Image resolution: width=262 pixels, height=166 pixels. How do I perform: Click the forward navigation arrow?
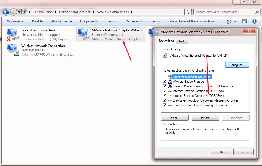(x=14, y=12)
